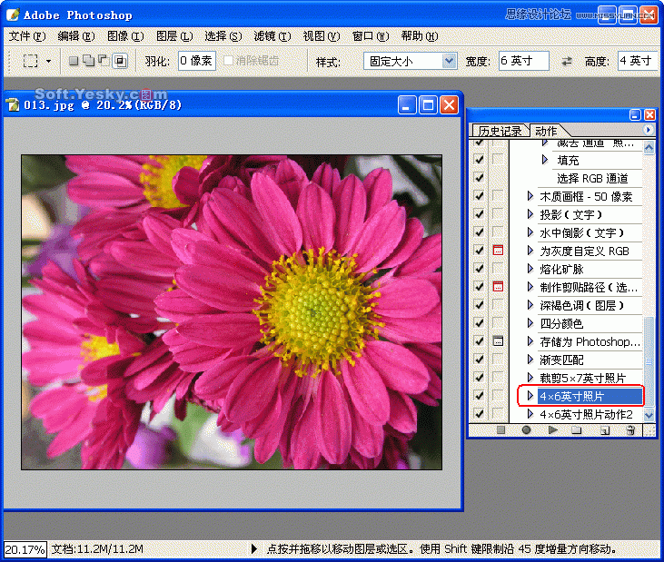Screen dimensions: 664x562
Task: Select the Subtract from Selection mode icon
Action: tap(104, 61)
